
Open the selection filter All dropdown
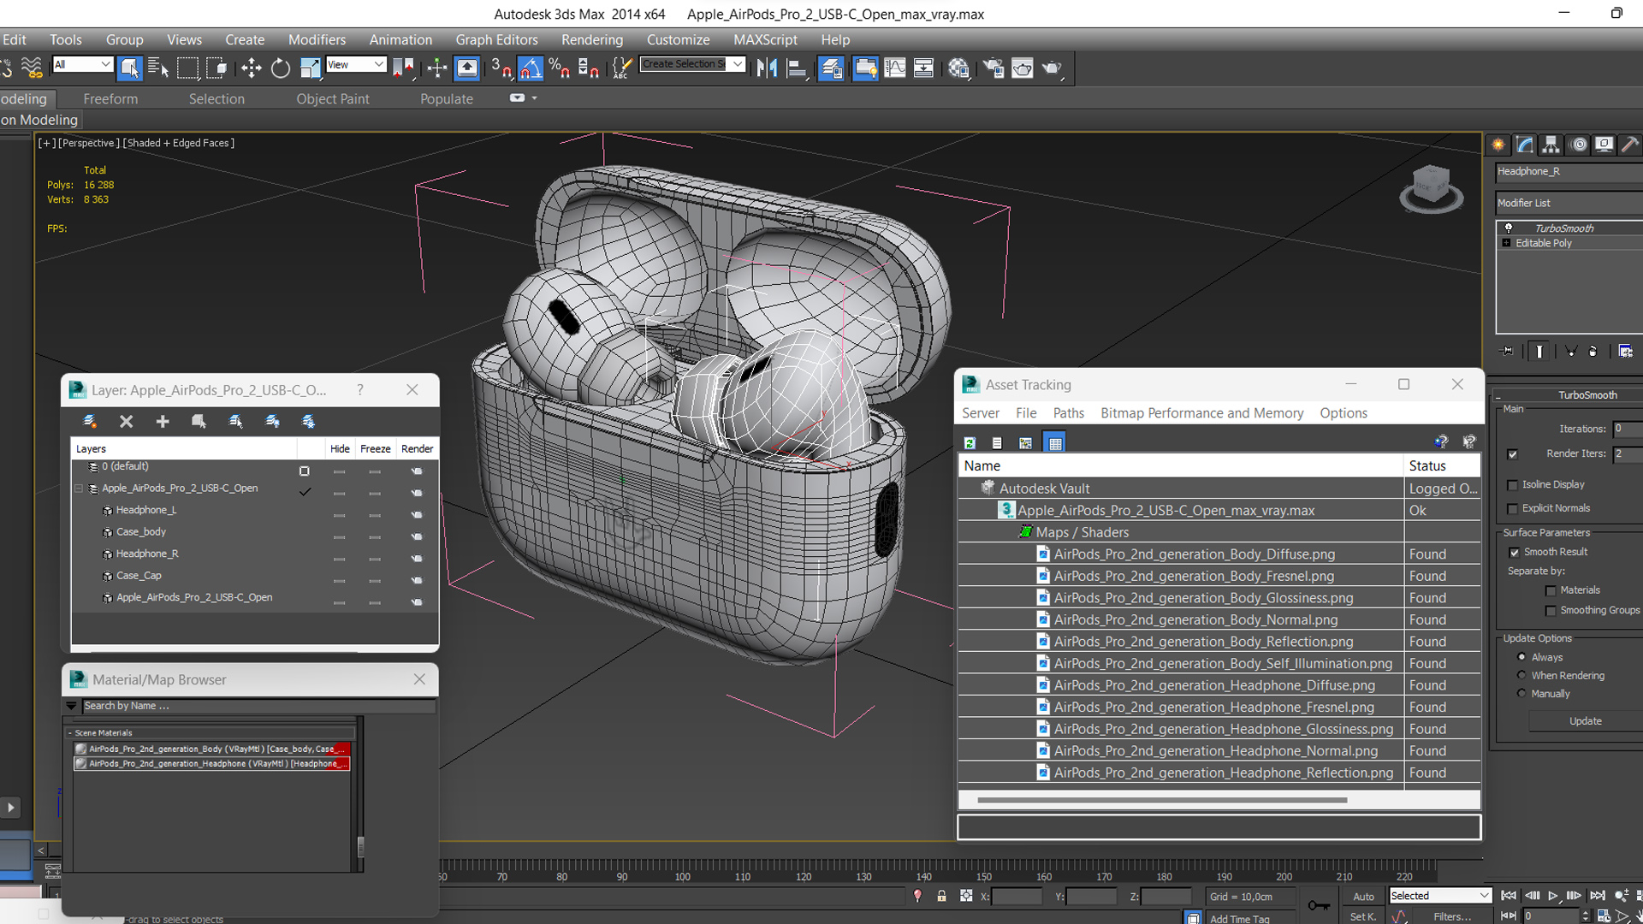[x=82, y=64]
